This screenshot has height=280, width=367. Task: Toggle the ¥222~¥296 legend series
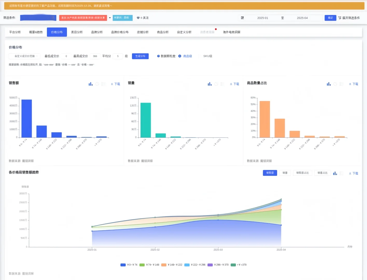point(195,265)
